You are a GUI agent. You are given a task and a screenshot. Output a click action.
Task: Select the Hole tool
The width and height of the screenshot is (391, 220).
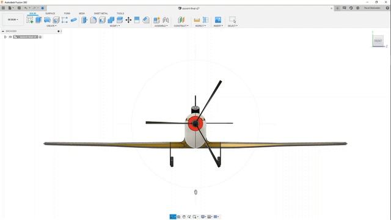56,20
